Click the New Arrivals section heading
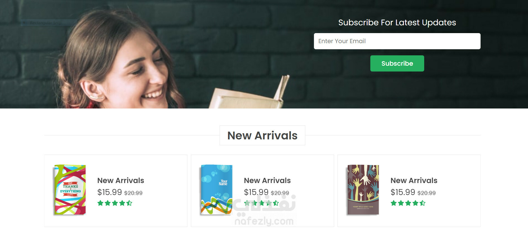The height and width of the screenshot is (232, 528). pos(262,135)
